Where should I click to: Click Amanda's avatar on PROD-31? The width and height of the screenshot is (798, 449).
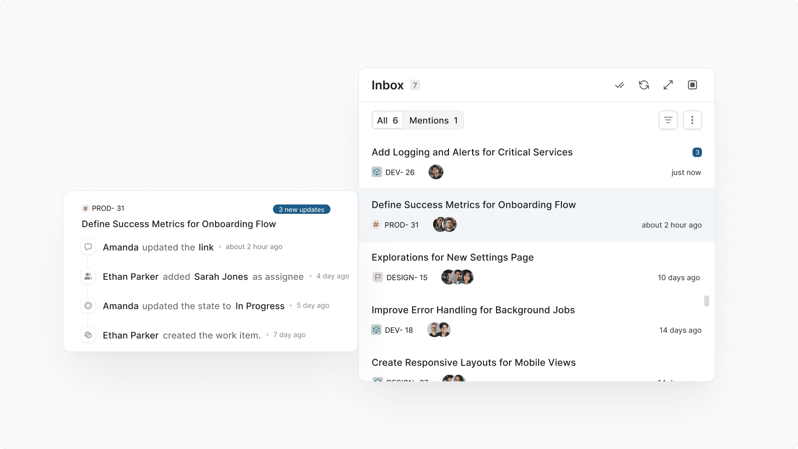(438, 224)
